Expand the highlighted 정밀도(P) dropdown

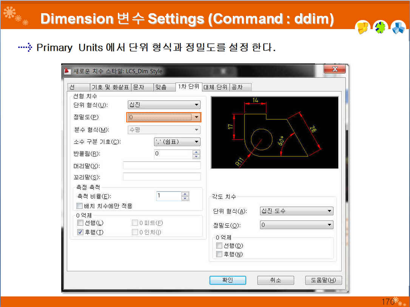(164, 117)
